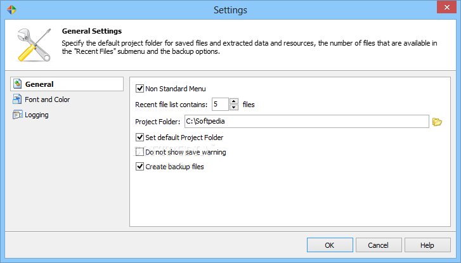Click the Font and Color icon

17,99
